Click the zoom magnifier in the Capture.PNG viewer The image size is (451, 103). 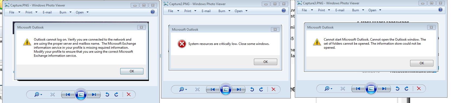[38, 94]
